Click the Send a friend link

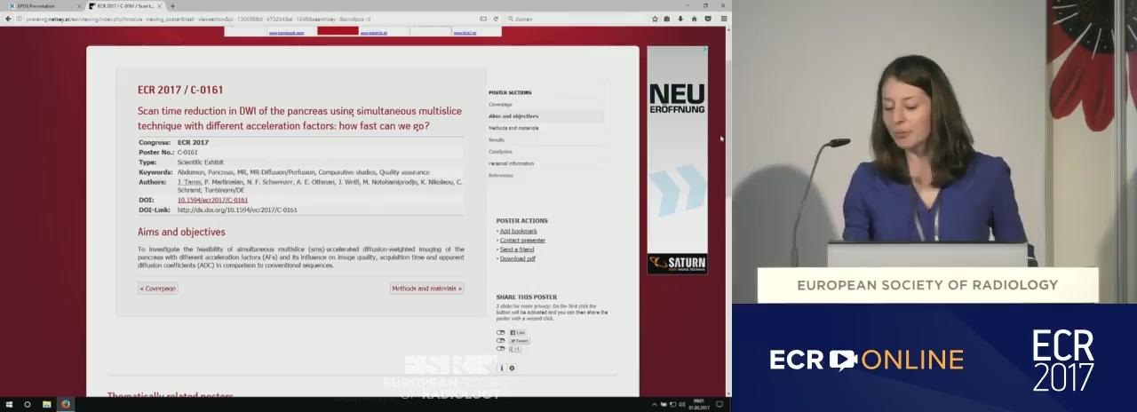[x=517, y=250]
